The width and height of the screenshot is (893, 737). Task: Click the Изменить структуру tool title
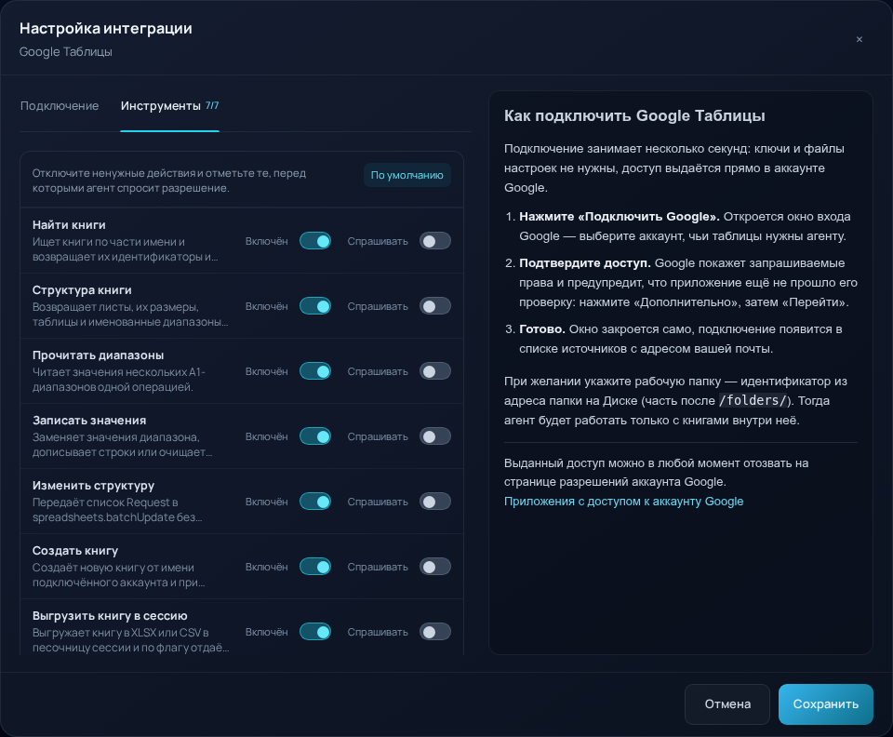(93, 485)
